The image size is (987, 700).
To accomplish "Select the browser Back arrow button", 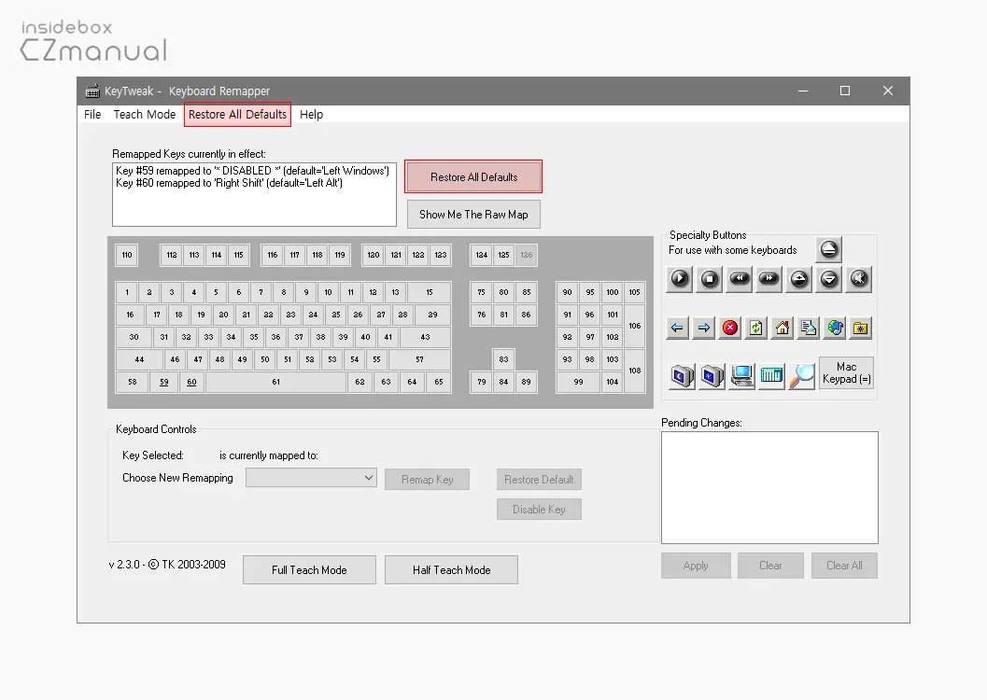I will coord(678,328).
